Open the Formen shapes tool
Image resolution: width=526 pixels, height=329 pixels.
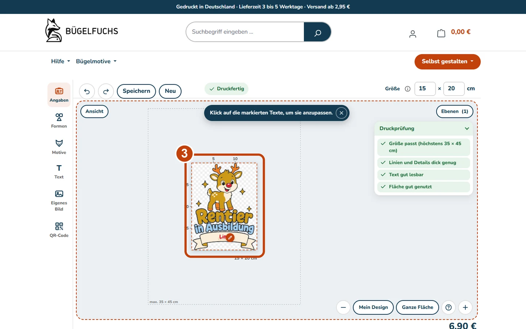(x=59, y=121)
